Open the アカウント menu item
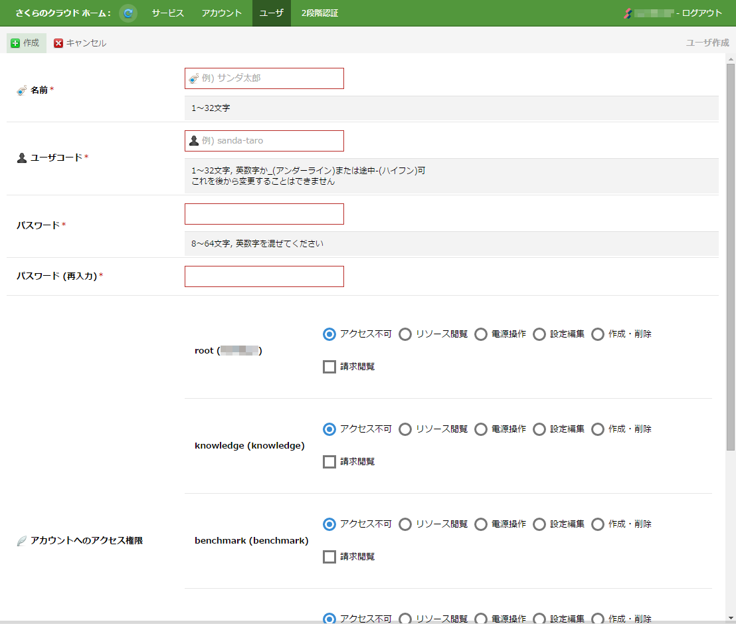 (222, 13)
